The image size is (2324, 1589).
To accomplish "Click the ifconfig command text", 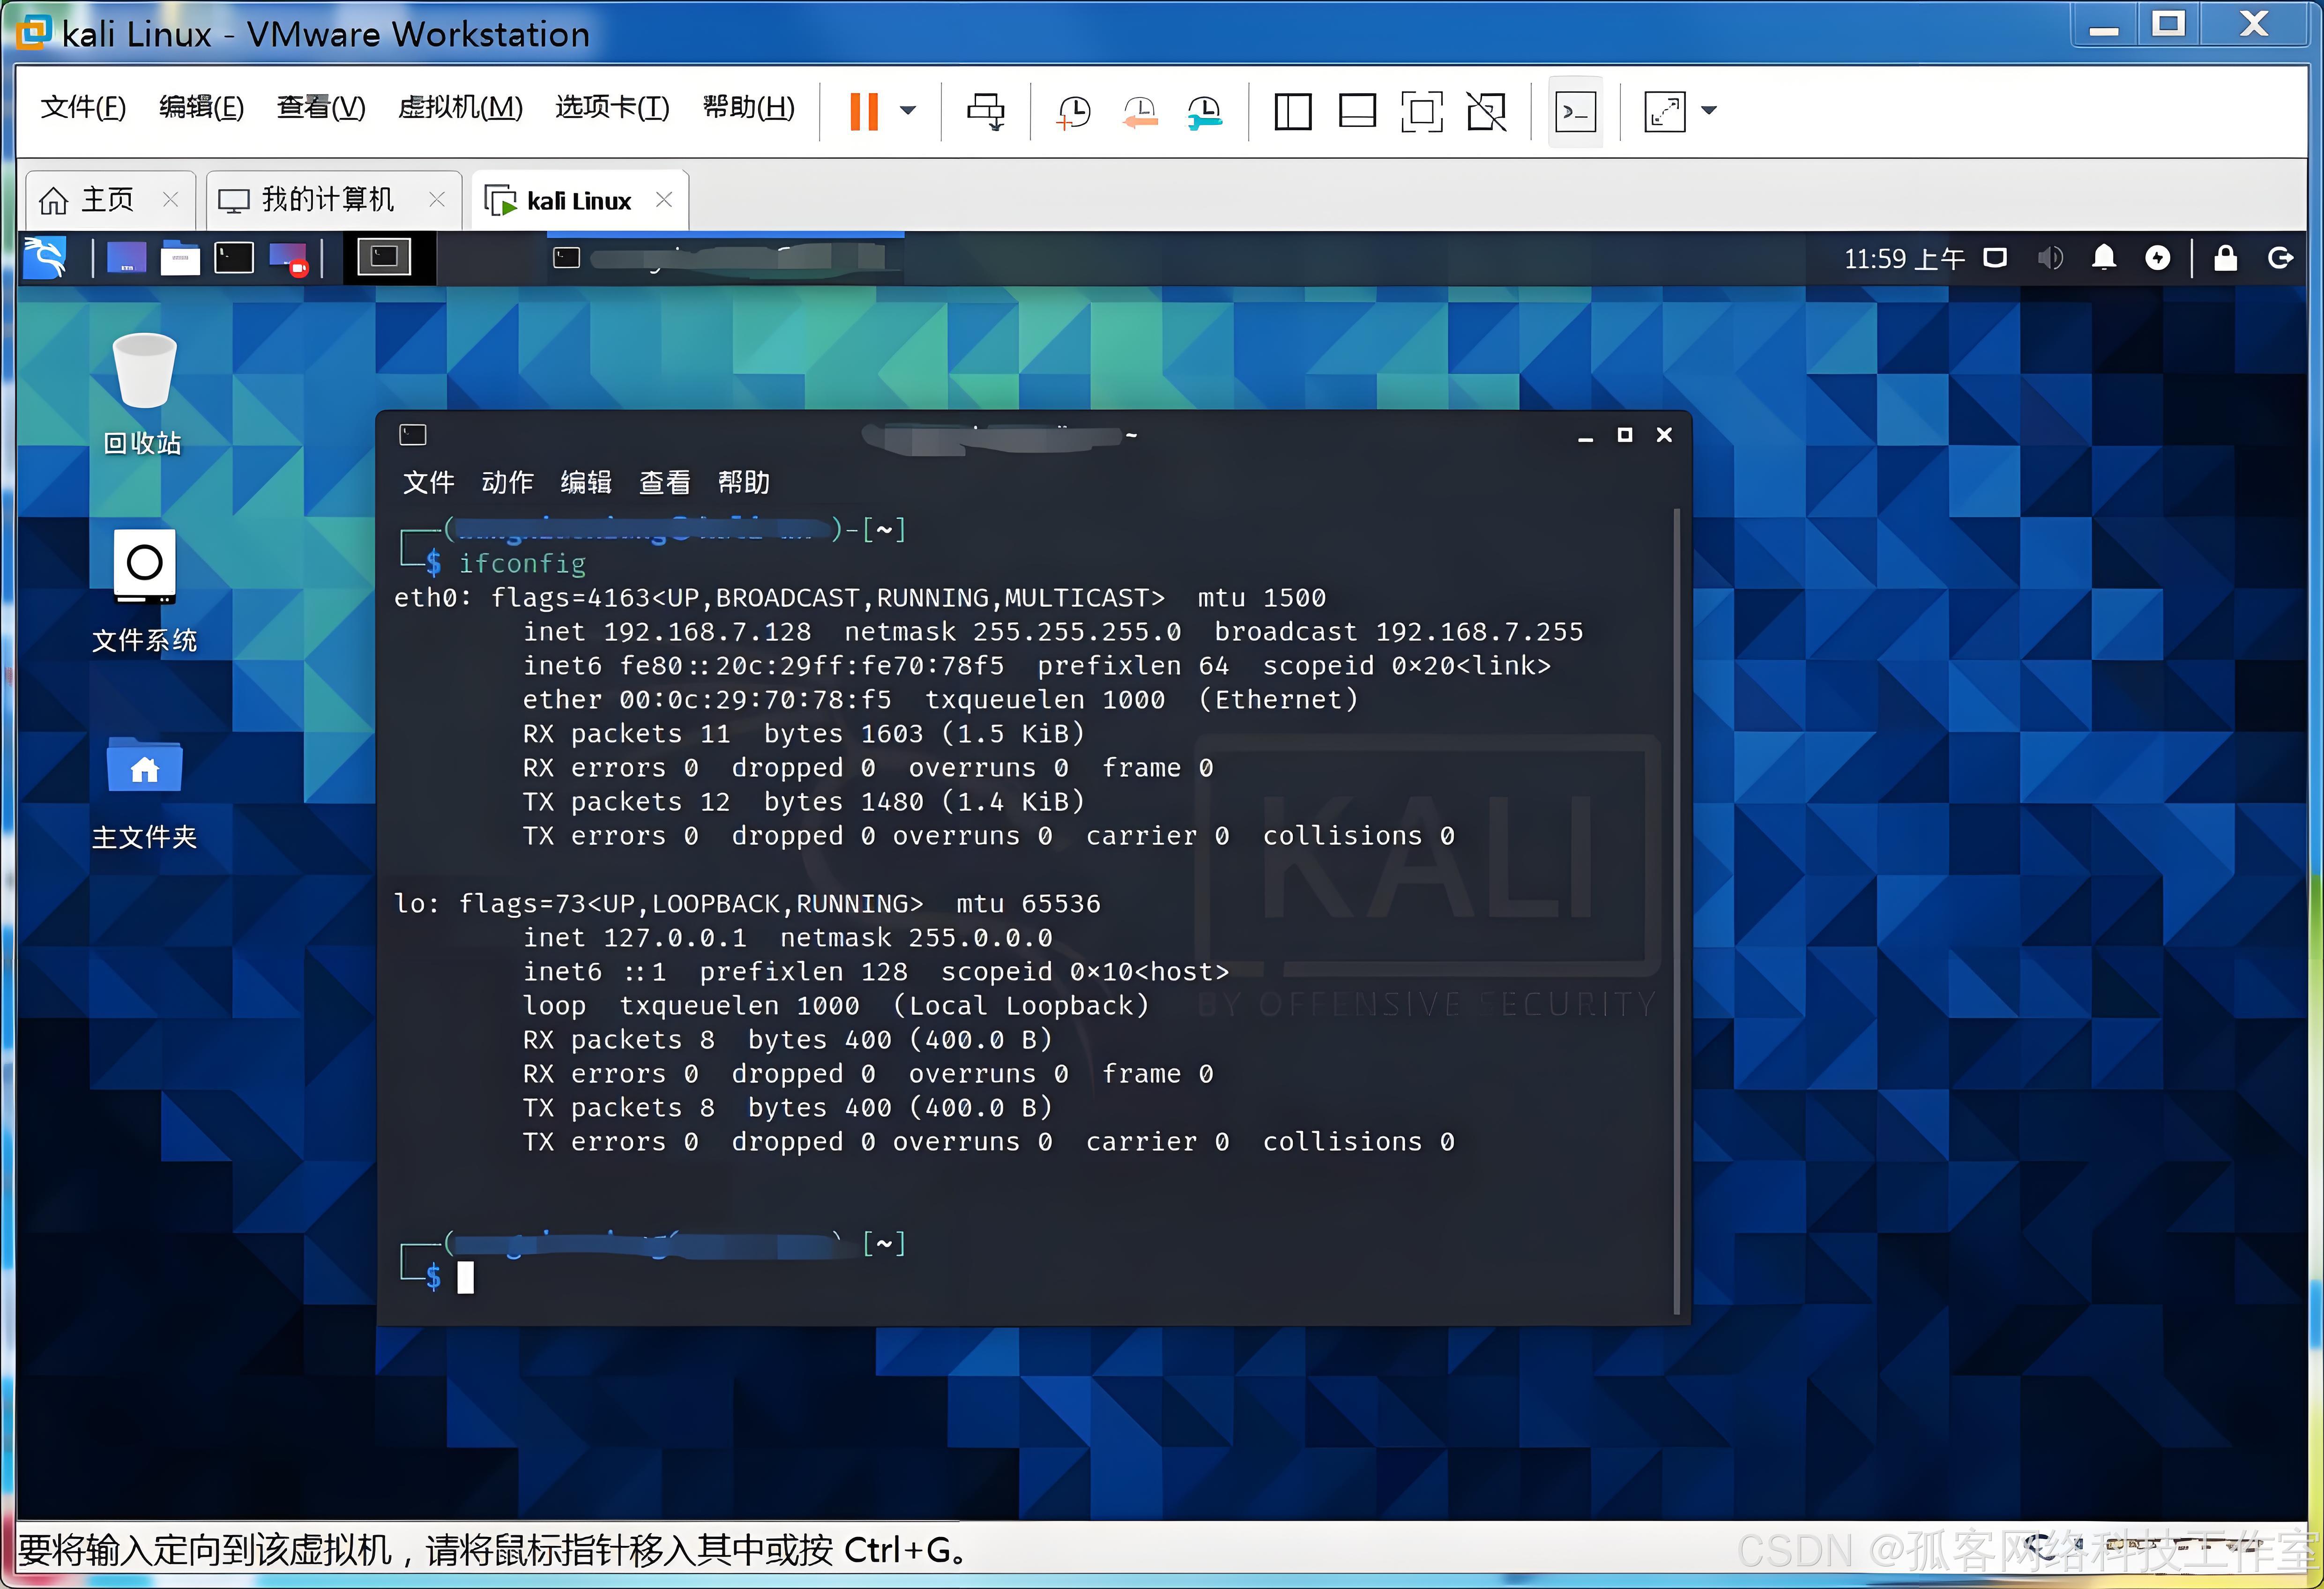I will (x=522, y=564).
